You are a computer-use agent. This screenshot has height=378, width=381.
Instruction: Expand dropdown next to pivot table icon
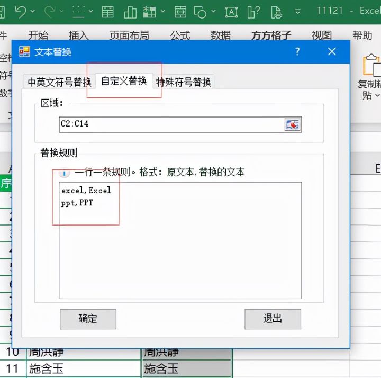pos(163,11)
